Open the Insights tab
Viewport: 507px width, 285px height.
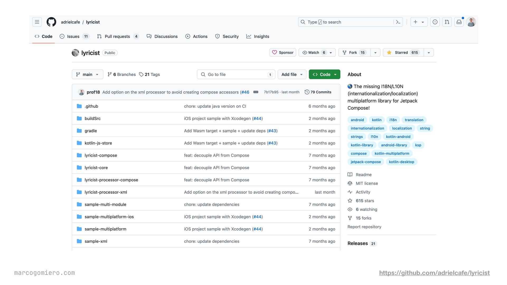pos(258,36)
